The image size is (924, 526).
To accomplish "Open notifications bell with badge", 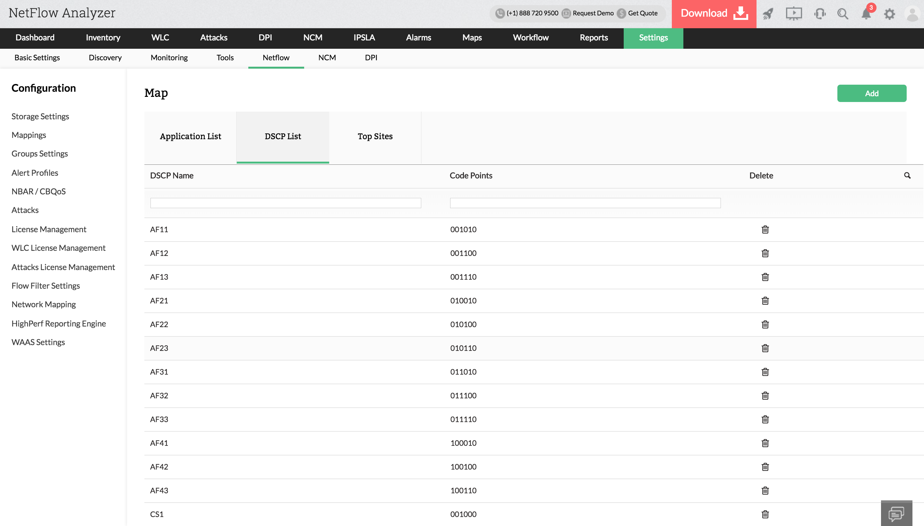I will point(867,14).
